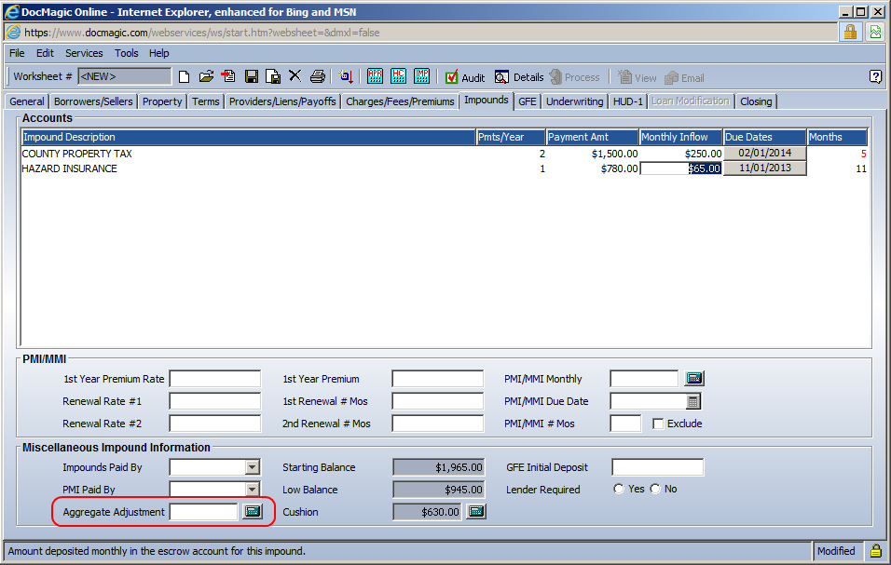The width and height of the screenshot is (891, 565).
Task: Run Audit from the toolbar
Action: (x=465, y=77)
